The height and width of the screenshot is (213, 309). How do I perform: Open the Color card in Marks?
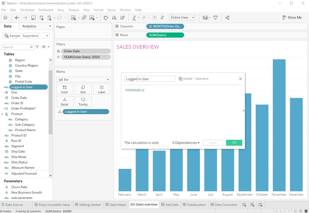point(64,89)
